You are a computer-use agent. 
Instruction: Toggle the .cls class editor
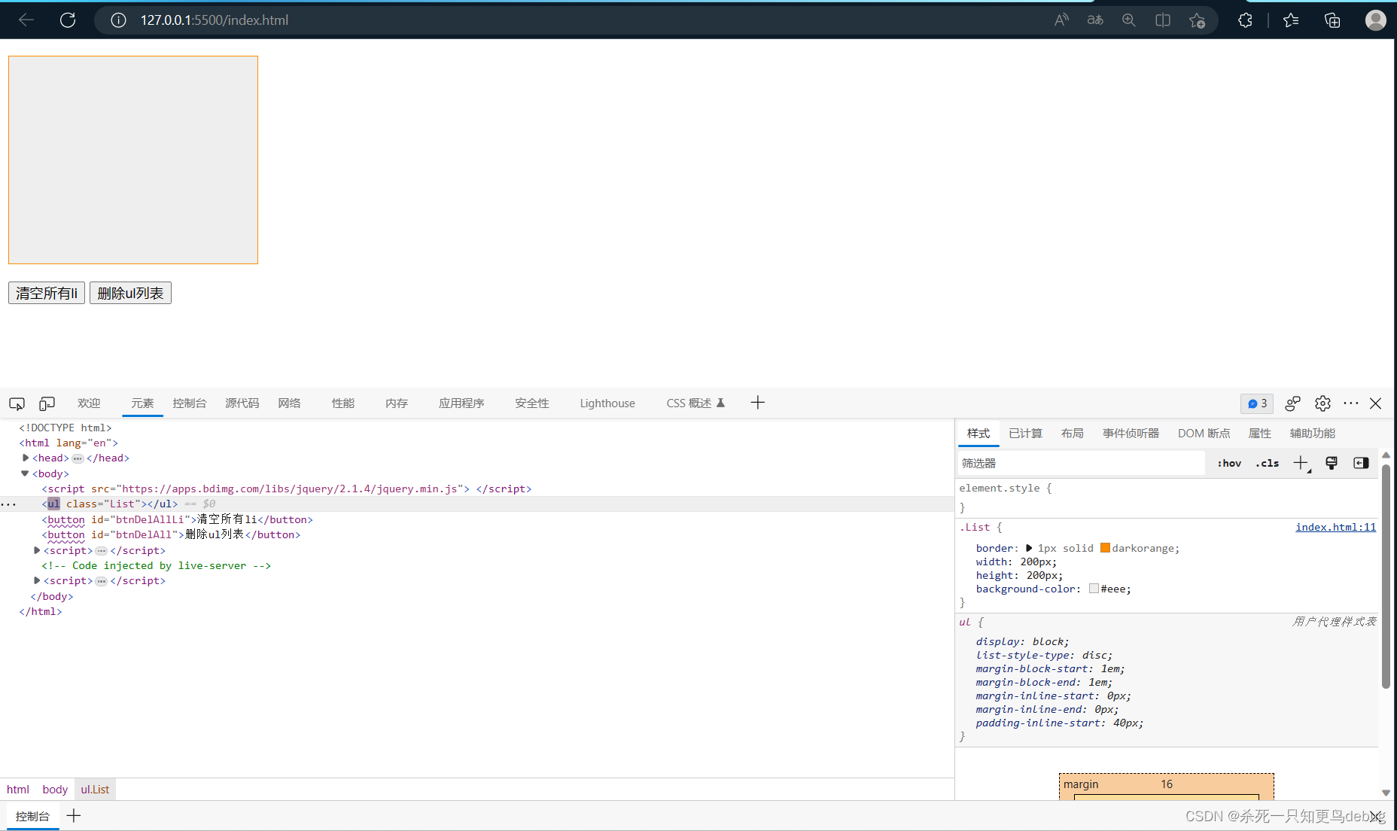tap(1268, 463)
